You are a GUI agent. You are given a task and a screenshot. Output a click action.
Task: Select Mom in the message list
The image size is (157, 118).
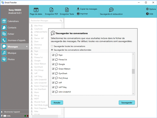[36, 92]
